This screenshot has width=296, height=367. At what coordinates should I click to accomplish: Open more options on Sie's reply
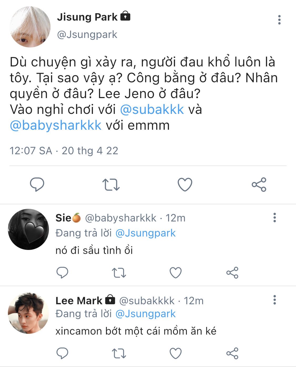(x=275, y=218)
